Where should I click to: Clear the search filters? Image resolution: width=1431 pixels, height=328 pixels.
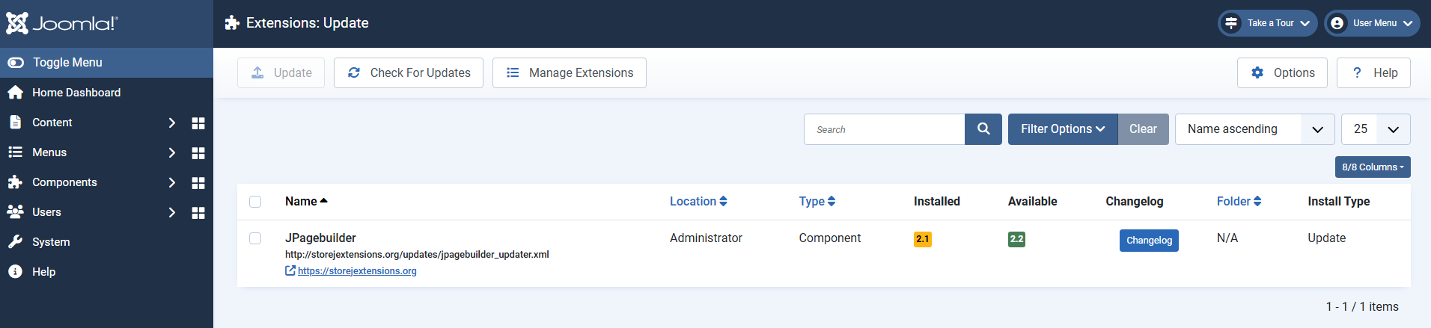1143,129
